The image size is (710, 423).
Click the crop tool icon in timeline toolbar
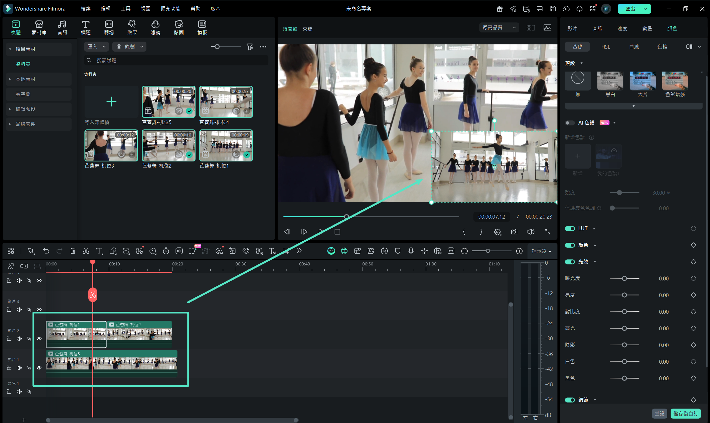click(286, 251)
